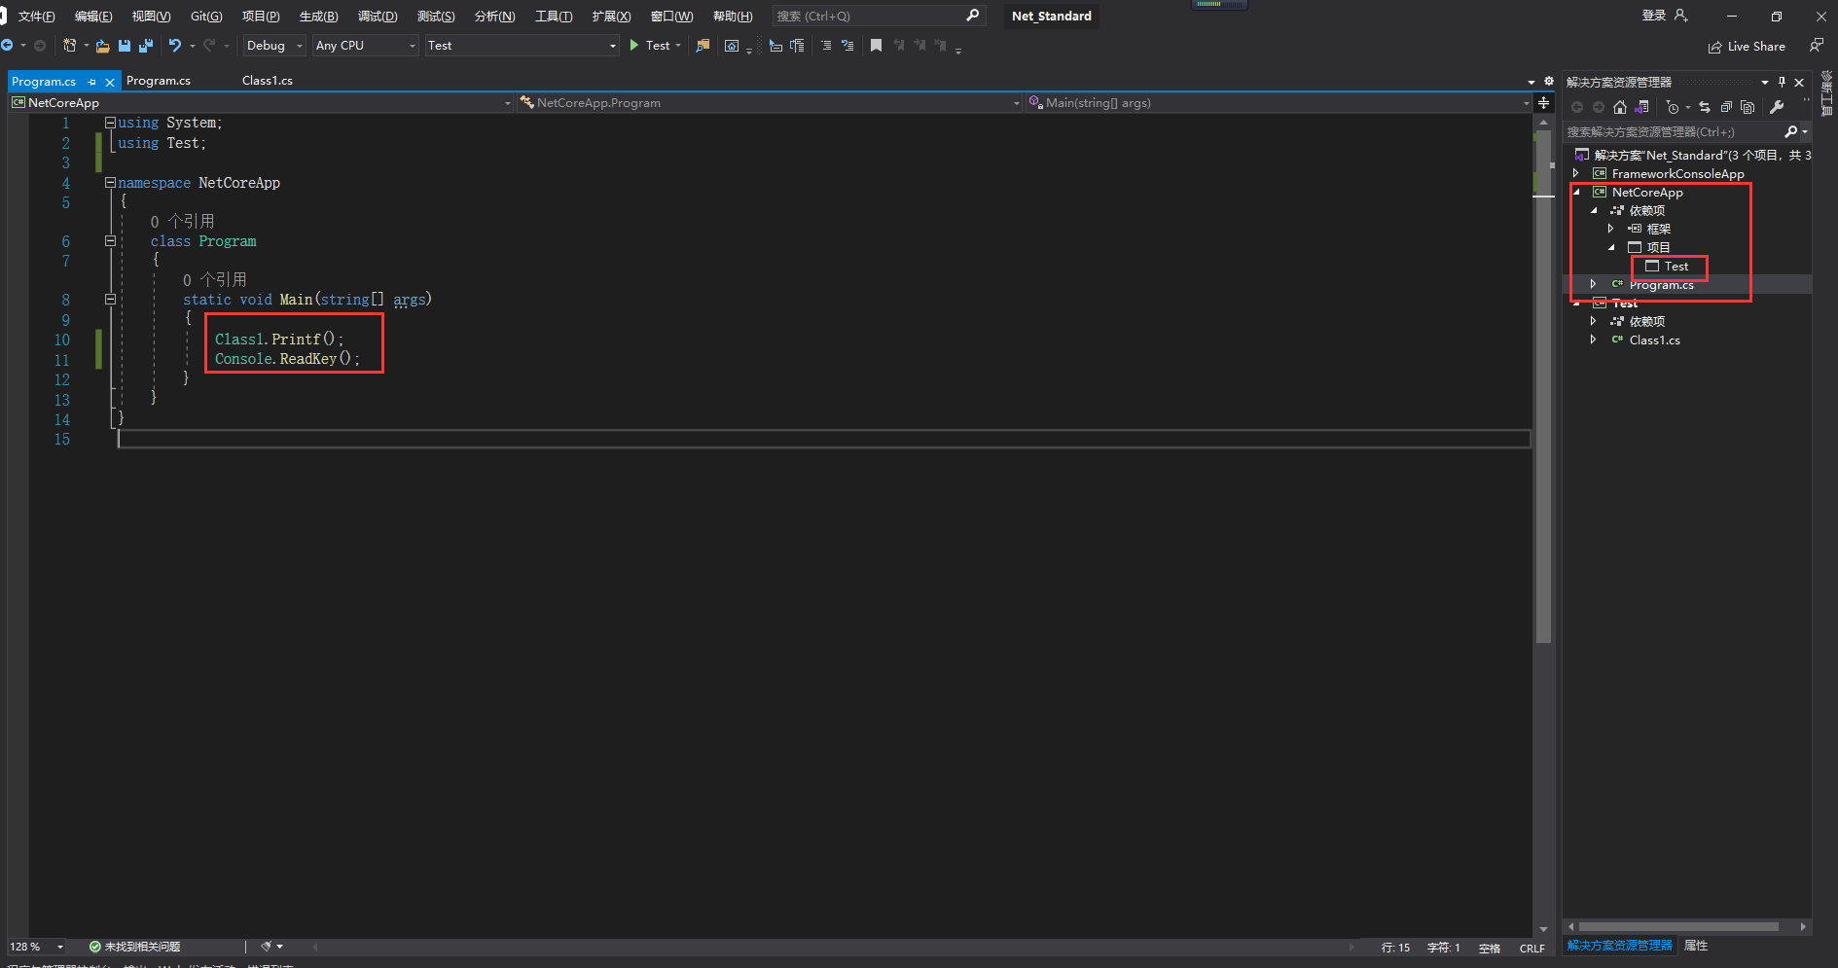The image size is (1838, 968).
Task: Open the Any CPU platform dropdown
Action: (366, 45)
